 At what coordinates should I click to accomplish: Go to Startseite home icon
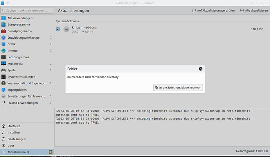point(4,126)
